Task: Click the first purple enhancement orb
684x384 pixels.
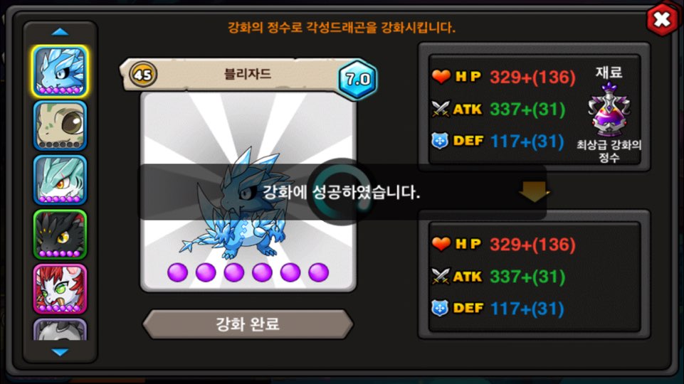Action: [x=177, y=272]
